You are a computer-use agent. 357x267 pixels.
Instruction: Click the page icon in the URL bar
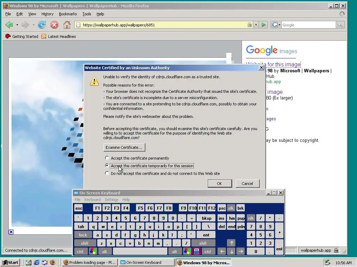click(78, 25)
